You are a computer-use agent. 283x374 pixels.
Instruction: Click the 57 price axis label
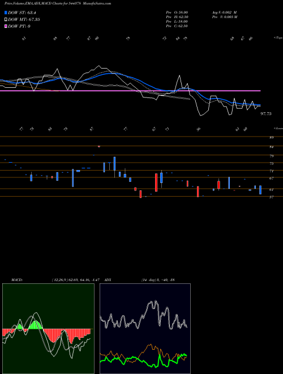point(271,197)
